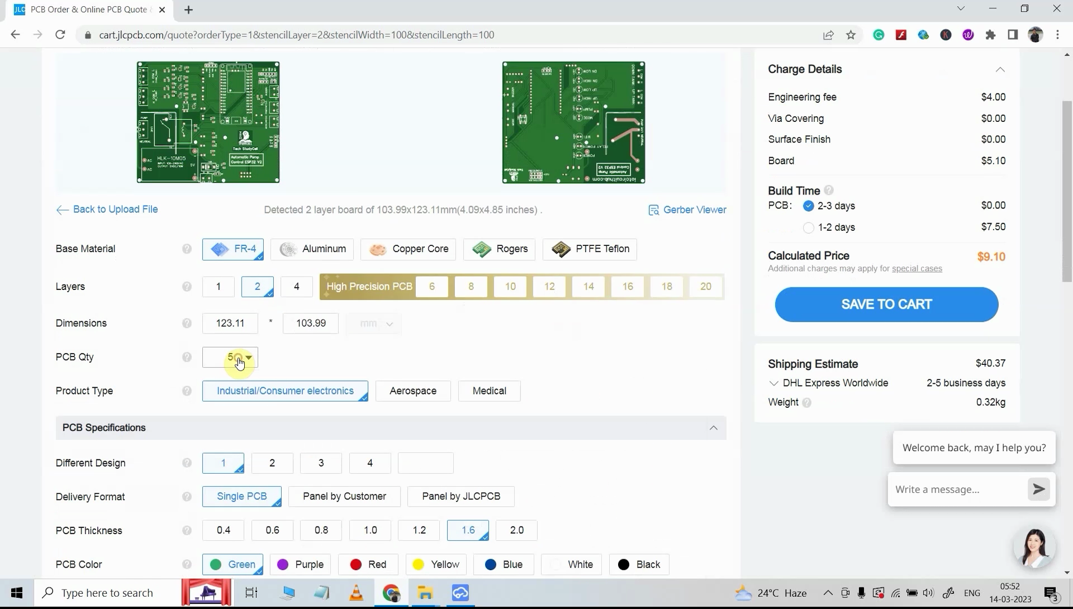The width and height of the screenshot is (1073, 609).
Task: Open the PCB Qty dropdown
Action: point(249,358)
